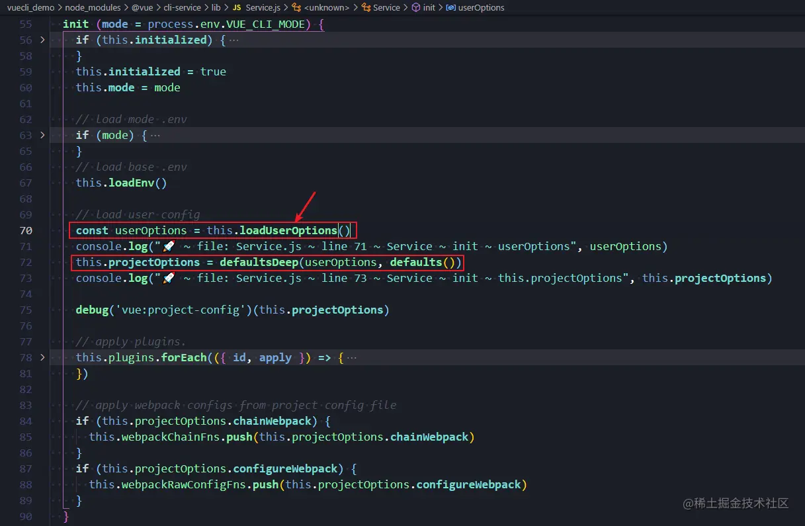The image size is (805, 526).
Task: Click the comment '// load base .env'
Action: click(131, 167)
